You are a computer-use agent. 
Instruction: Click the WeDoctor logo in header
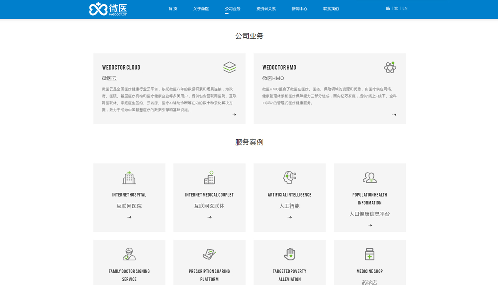[x=108, y=9]
